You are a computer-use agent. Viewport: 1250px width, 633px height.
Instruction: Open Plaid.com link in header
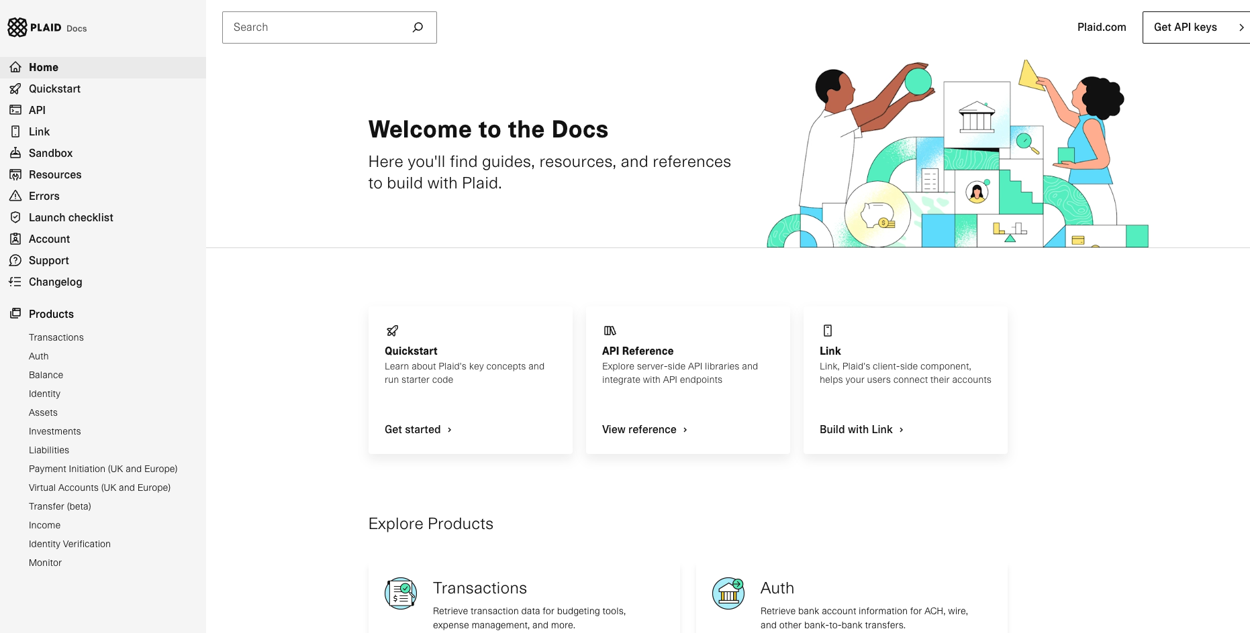point(1101,27)
